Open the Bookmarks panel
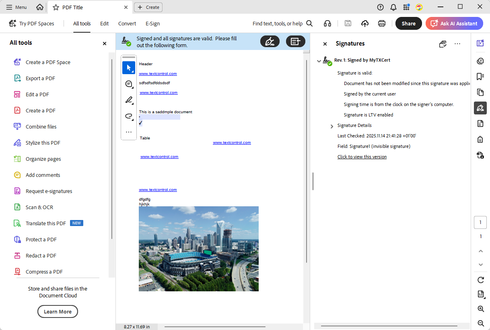 (x=480, y=77)
